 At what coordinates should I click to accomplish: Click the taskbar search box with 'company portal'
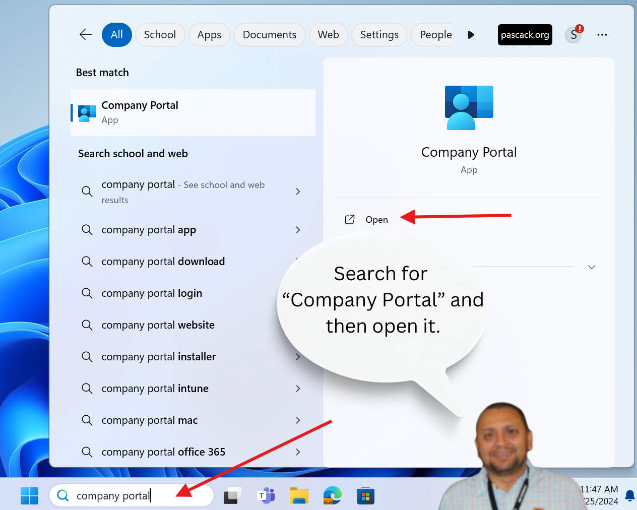132,495
